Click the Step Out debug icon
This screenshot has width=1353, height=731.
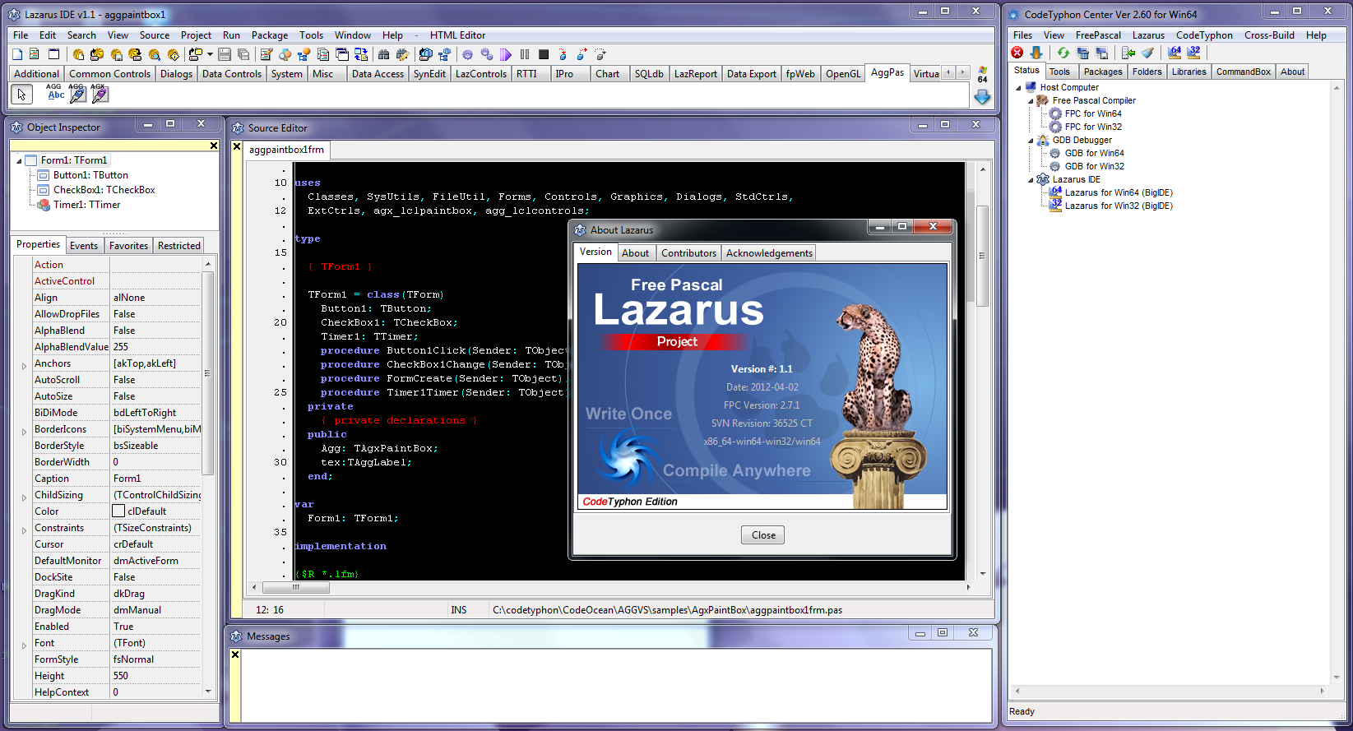600,54
